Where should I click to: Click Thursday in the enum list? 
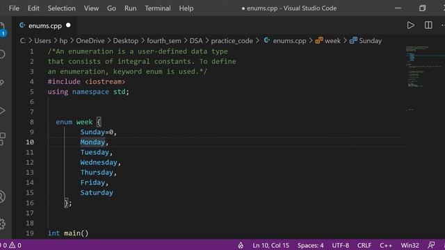[x=97, y=172]
